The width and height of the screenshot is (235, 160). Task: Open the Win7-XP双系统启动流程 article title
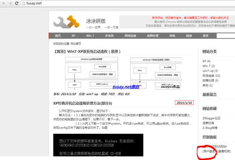(x=87, y=52)
